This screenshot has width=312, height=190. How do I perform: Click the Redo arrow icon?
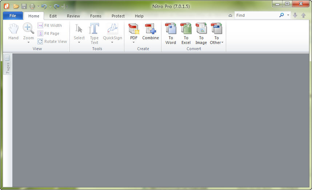pyautogui.click(x=56, y=7)
